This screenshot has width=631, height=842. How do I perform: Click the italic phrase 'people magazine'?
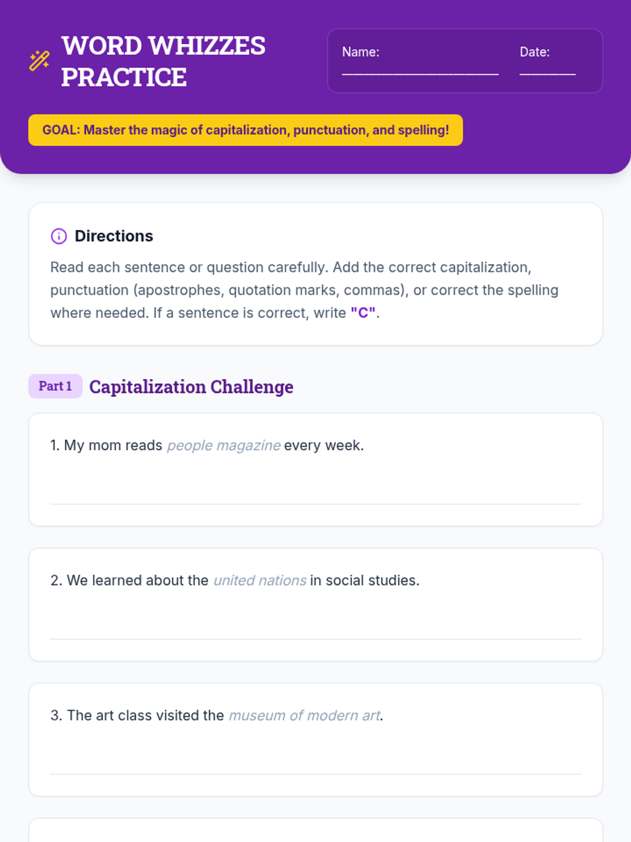tap(223, 446)
